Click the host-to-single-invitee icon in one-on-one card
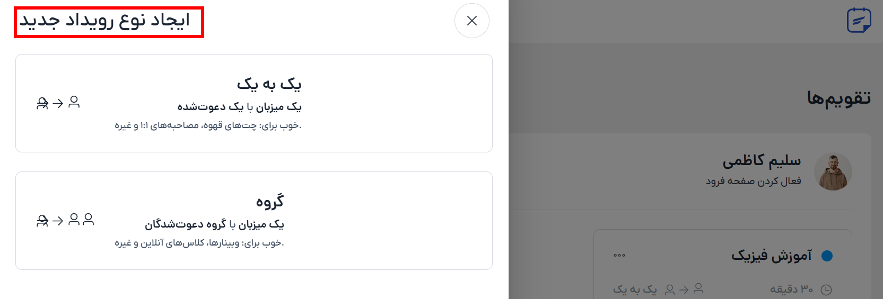The image size is (883, 299). point(58,103)
